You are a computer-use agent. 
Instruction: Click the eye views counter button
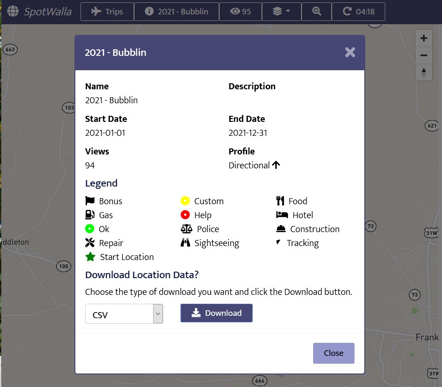pos(241,12)
